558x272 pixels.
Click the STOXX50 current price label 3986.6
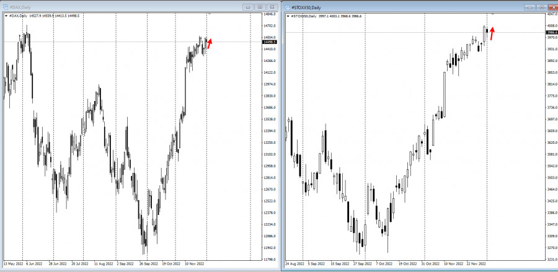(x=552, y=32)
